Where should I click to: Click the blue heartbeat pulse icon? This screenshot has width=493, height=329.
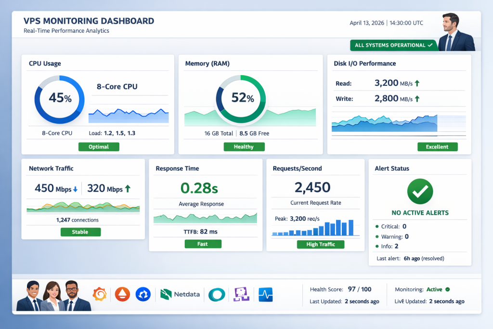point(266,295)
